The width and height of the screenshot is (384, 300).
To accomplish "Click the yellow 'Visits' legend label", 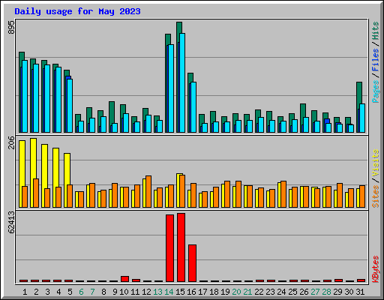I will coord(375,163).
